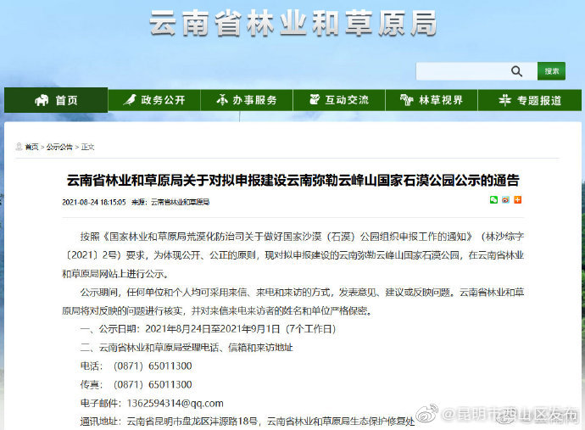585x430 pixels.
Task: Click the flower icon beside 专题报道
Action: point(504,100)
